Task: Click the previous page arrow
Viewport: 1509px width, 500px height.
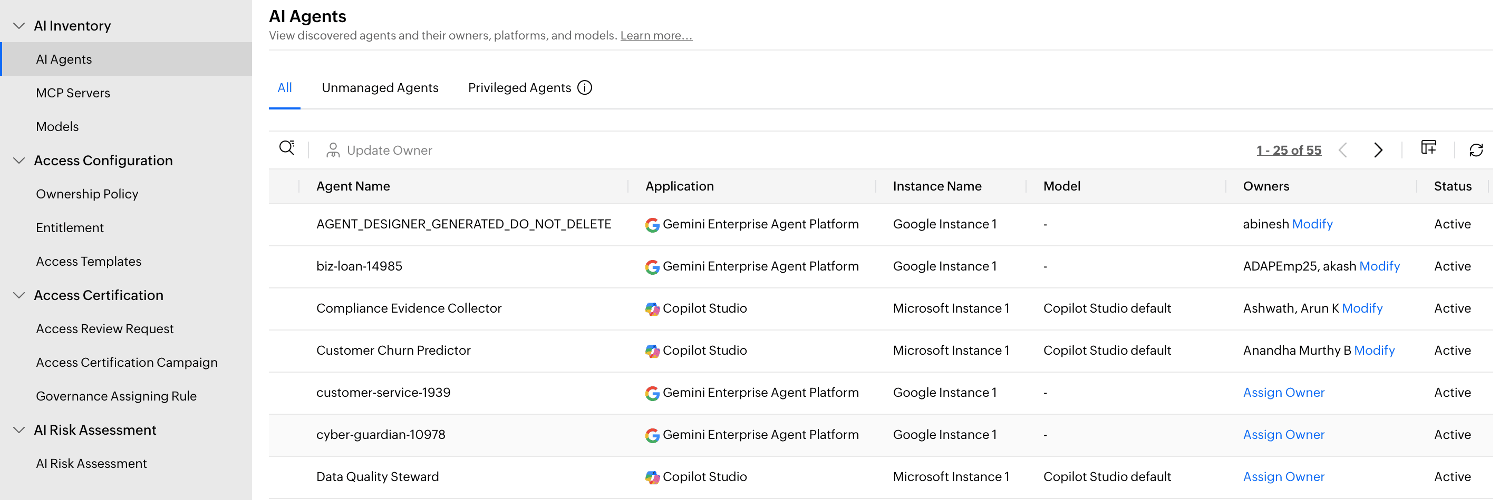Action: (x=1343, y=151)
